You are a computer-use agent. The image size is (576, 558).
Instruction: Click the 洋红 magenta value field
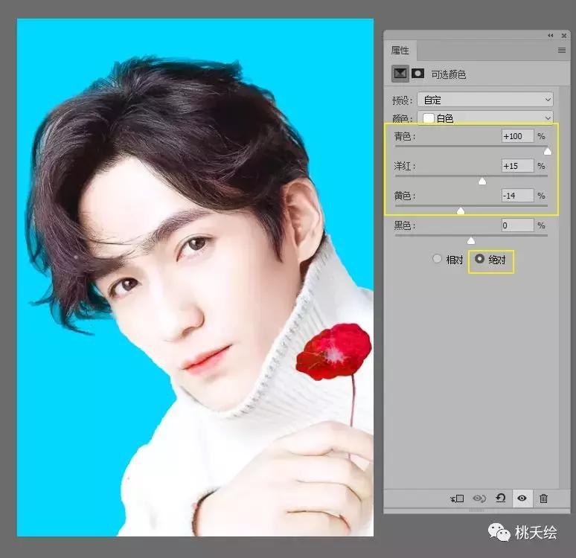coord(518,166)
